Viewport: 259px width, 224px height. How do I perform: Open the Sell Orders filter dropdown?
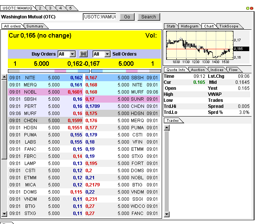tap(101, 54)
